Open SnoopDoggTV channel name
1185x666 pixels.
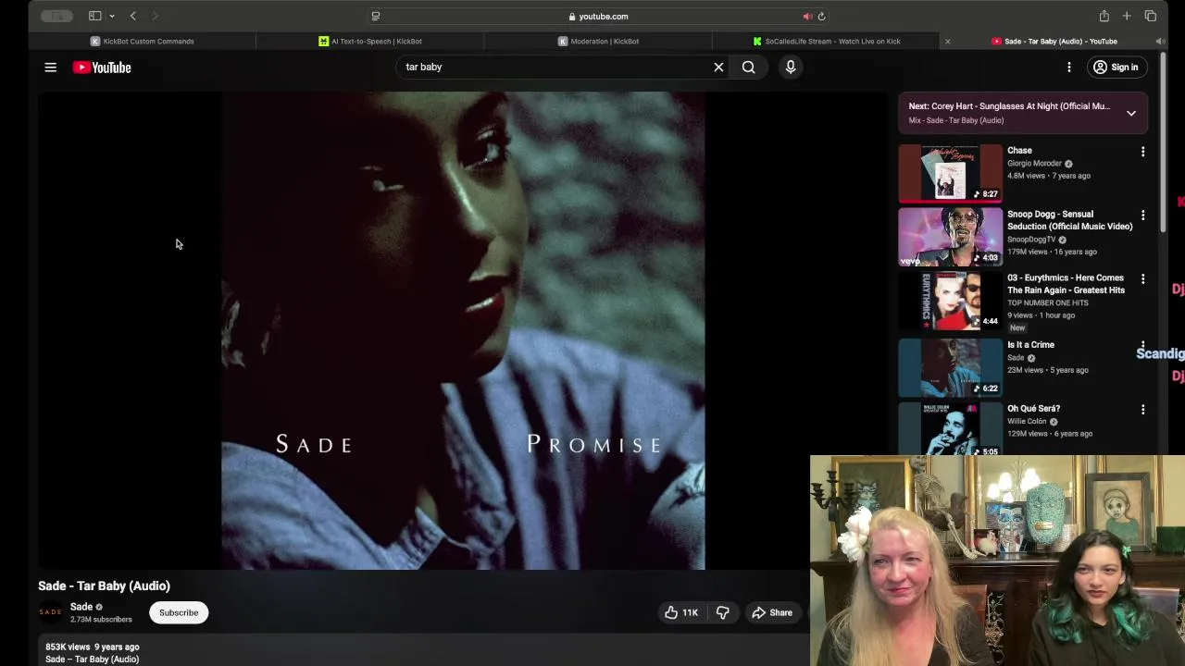[x=1031, y=239]
